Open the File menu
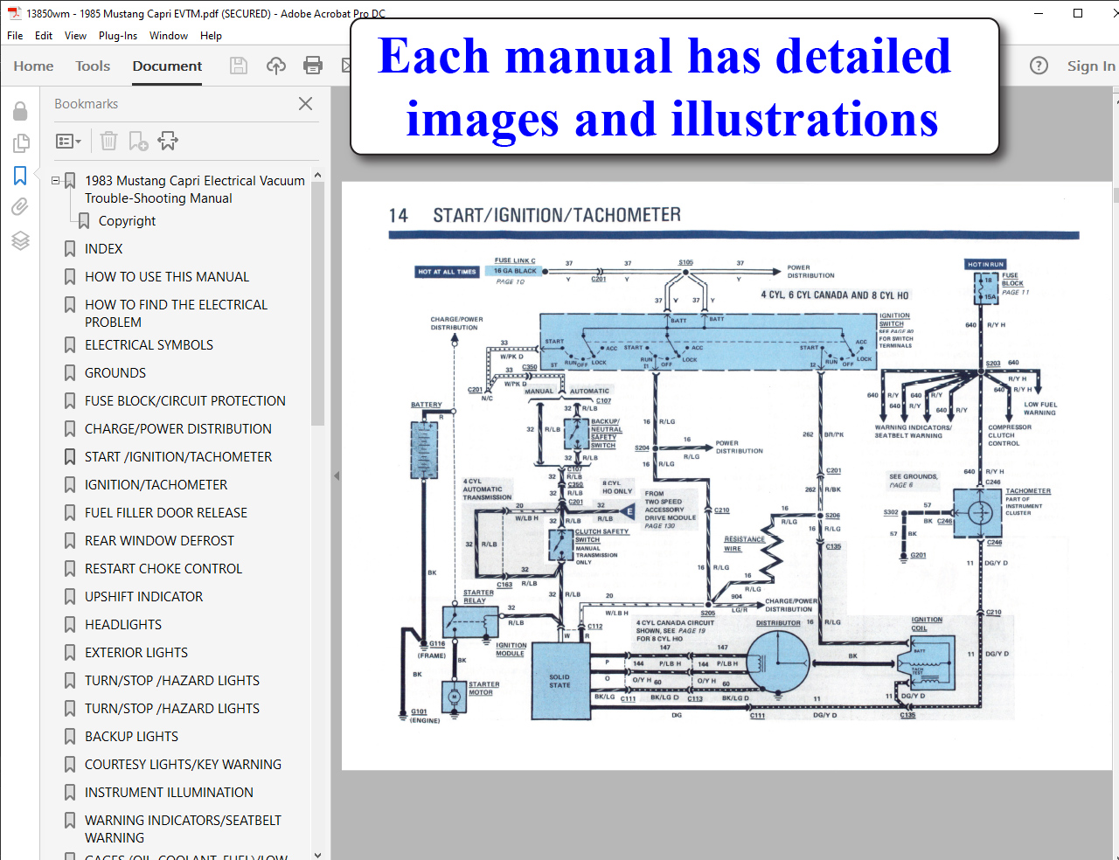Image resolution: width=1119 pixels, height=860 pixels. [15, 36]
